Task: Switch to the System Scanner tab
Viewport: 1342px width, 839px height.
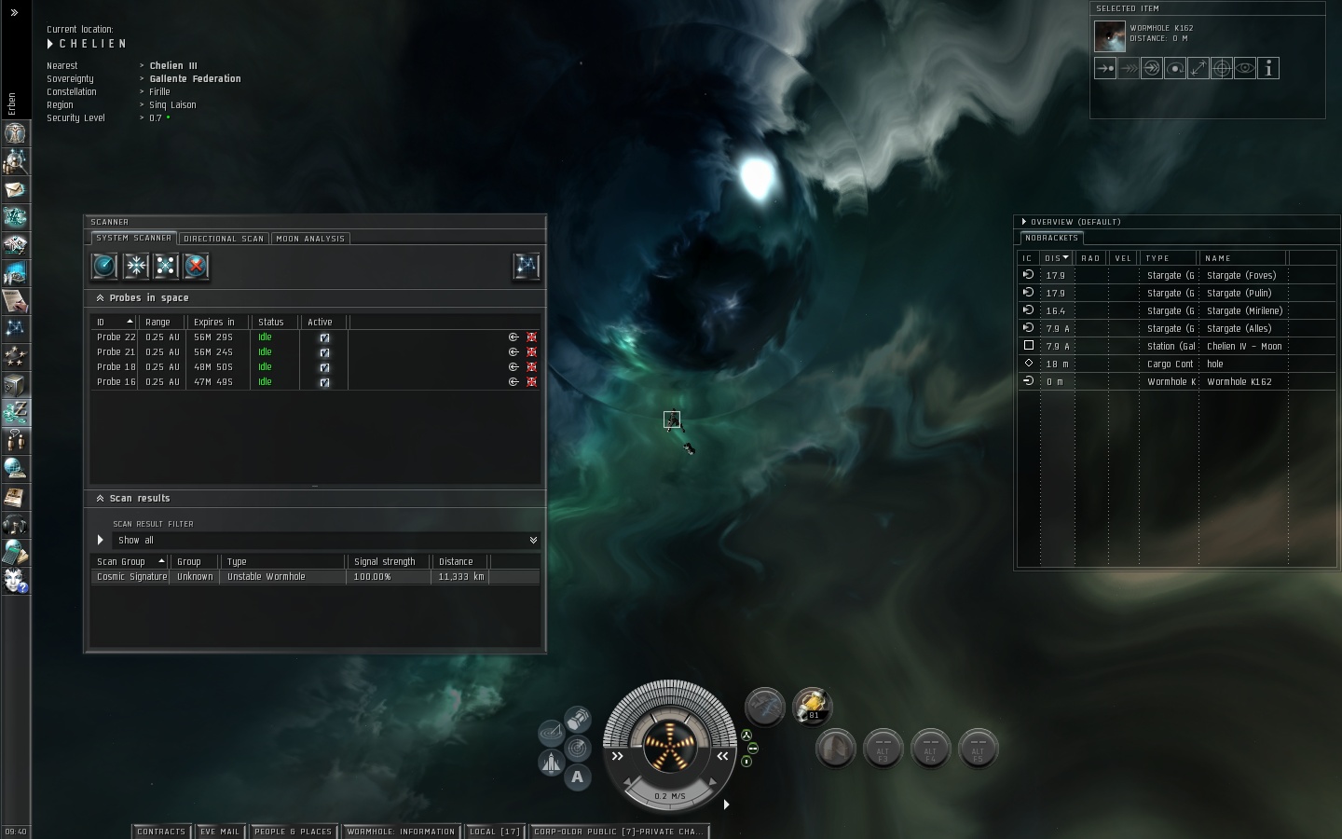Action: click(x=133, y=239)
